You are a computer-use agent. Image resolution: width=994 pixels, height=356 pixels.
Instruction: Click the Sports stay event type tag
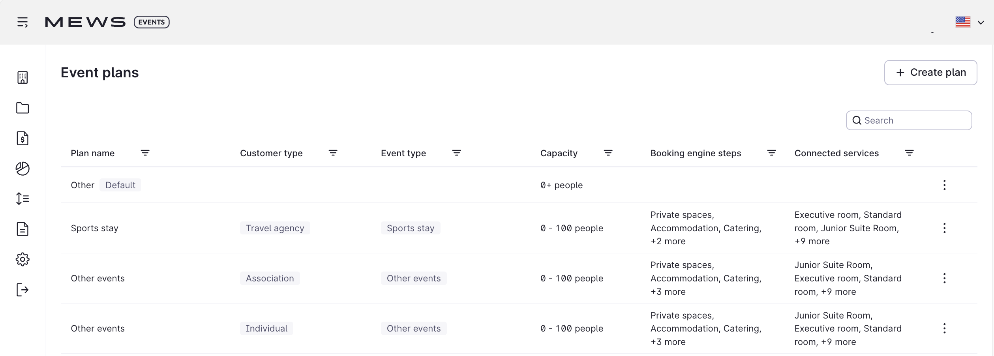[411, 228]
